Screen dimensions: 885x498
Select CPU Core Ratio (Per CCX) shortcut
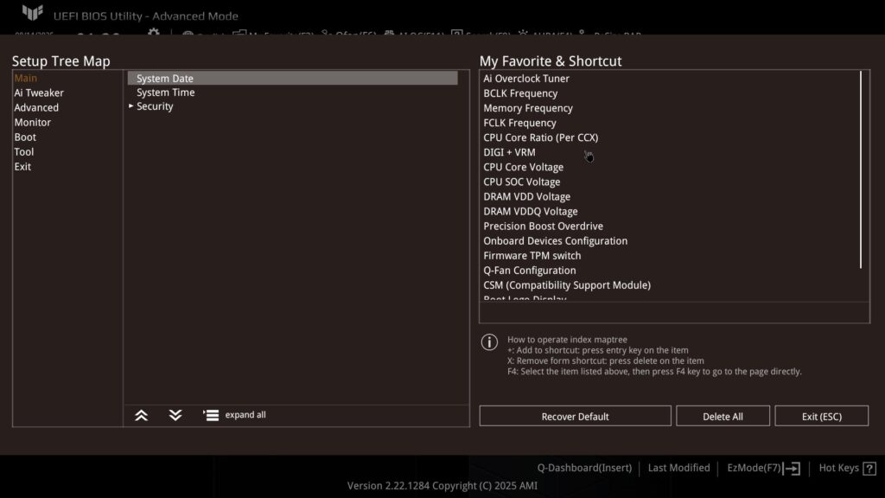coord(541,137)
